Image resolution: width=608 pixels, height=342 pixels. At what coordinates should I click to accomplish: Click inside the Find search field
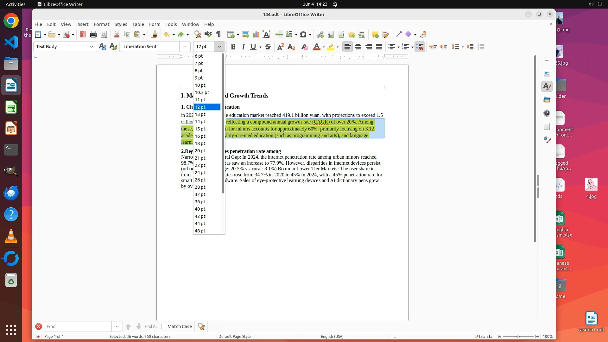coord(78,326)
